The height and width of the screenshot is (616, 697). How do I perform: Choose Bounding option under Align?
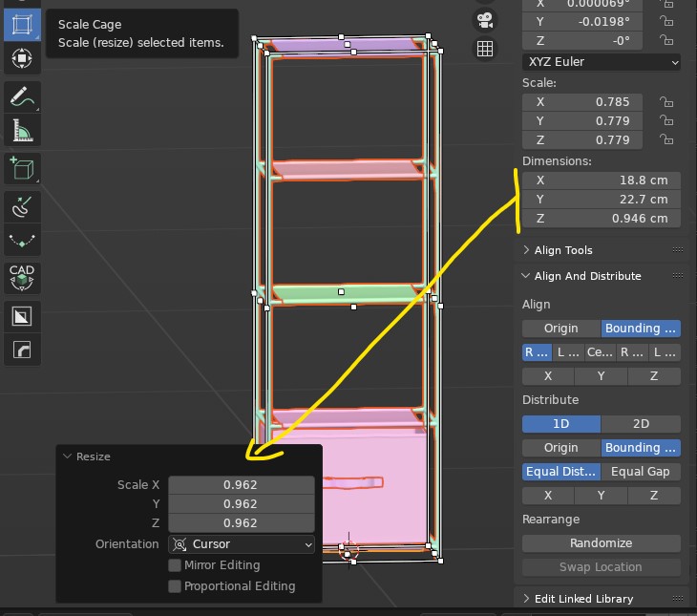click(641, 329)
